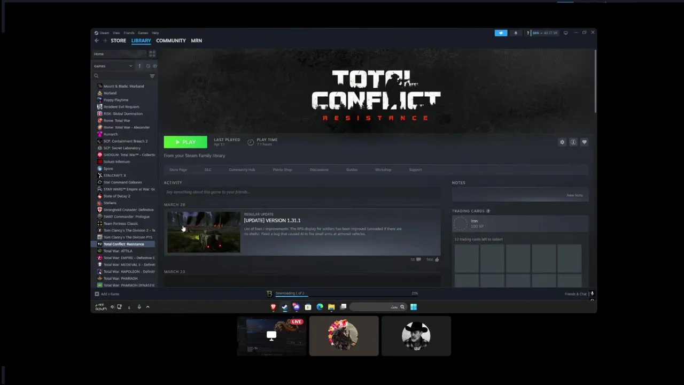Open Brave browser in taskbar
The width and height of the screenshot is (684, 385).
pyautogui.click(x=273, y=307)
